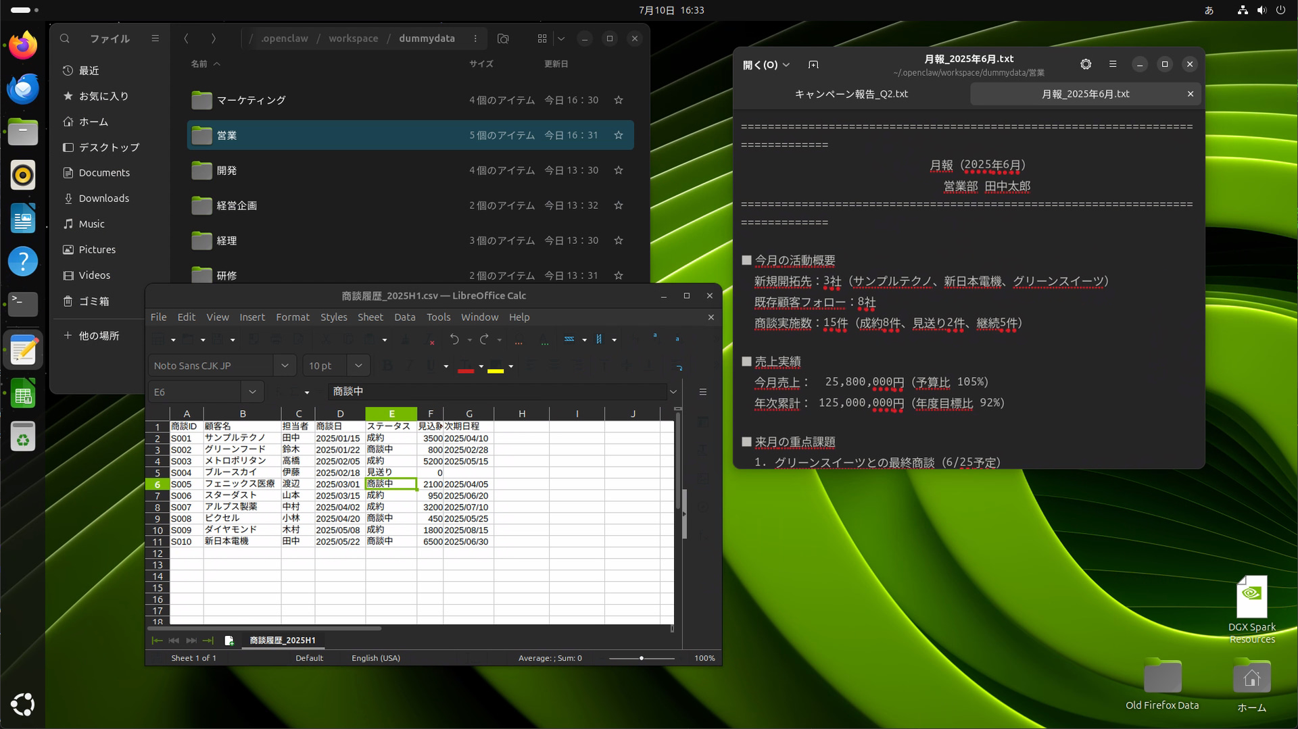Star the 営業 folder
1298x729 pixels.
(x=618, y=135)
